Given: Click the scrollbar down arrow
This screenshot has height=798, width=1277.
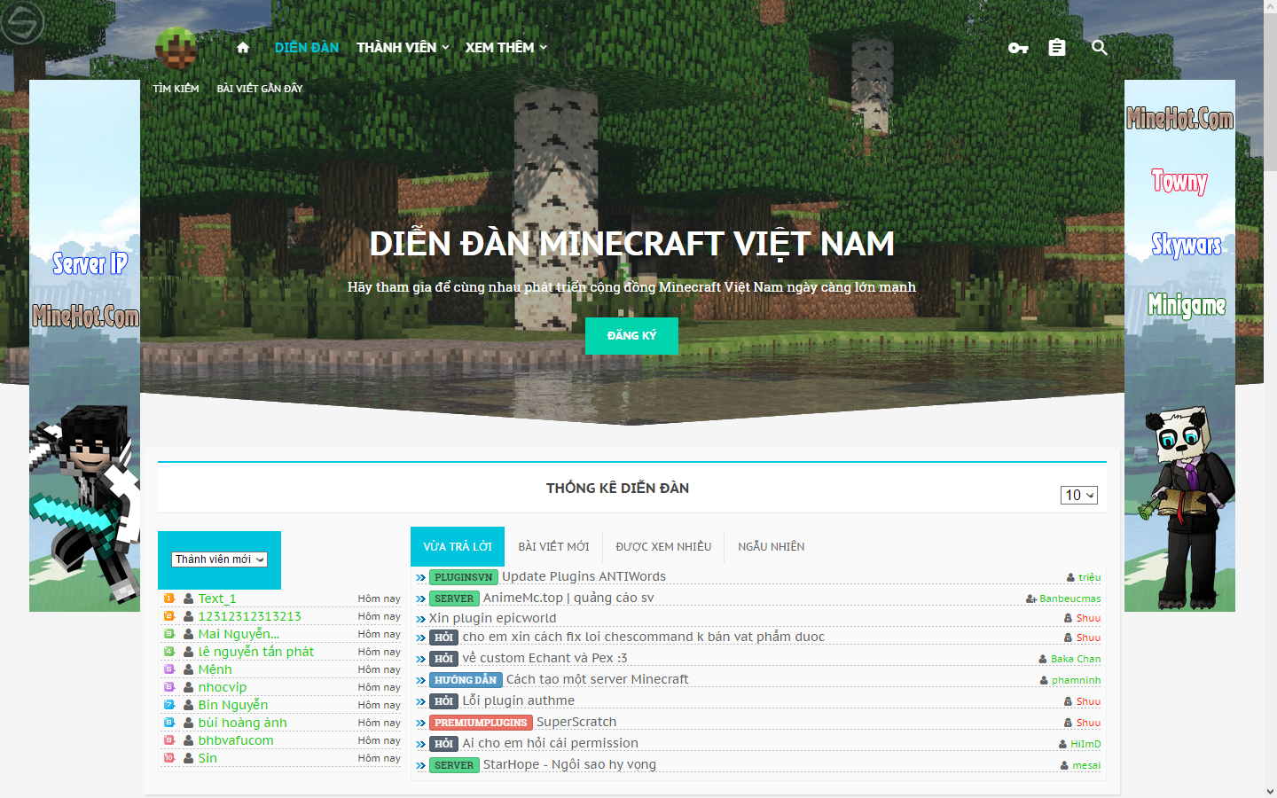Looking at the screenshot, I should (x=1270, y=791).
